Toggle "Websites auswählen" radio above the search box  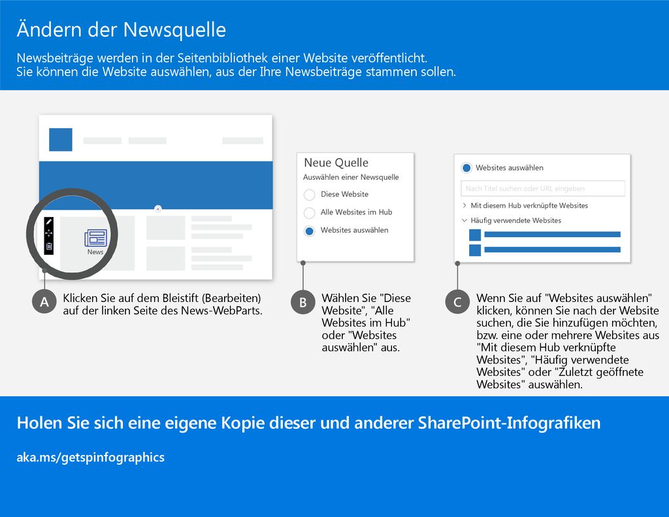click(x=466, y=168)
